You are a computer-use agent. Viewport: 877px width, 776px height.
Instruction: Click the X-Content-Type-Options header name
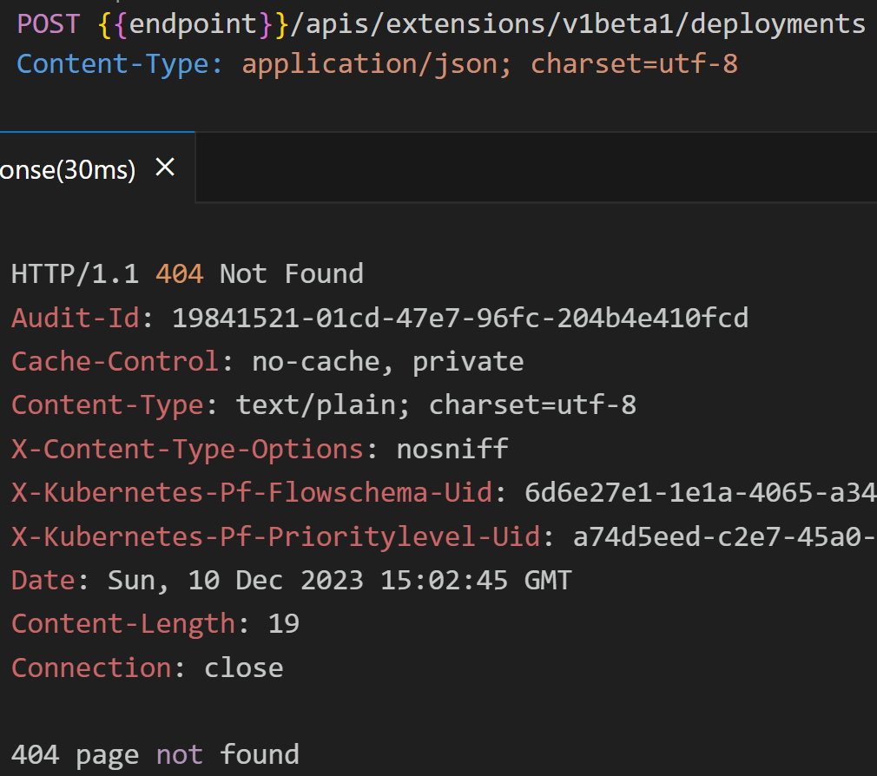[188, 450]
